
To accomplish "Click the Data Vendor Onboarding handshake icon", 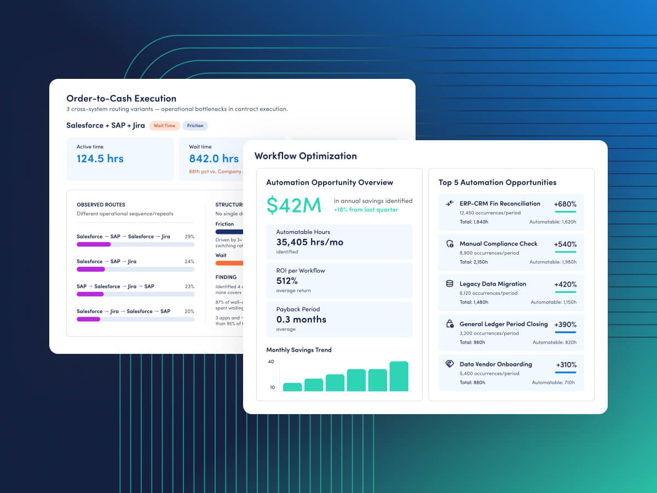I will click(x=449, y=364).
